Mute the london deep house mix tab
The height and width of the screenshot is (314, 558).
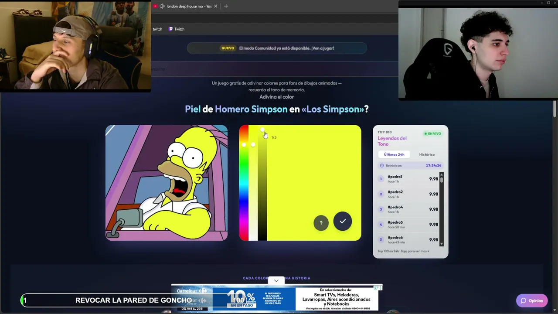162,6
